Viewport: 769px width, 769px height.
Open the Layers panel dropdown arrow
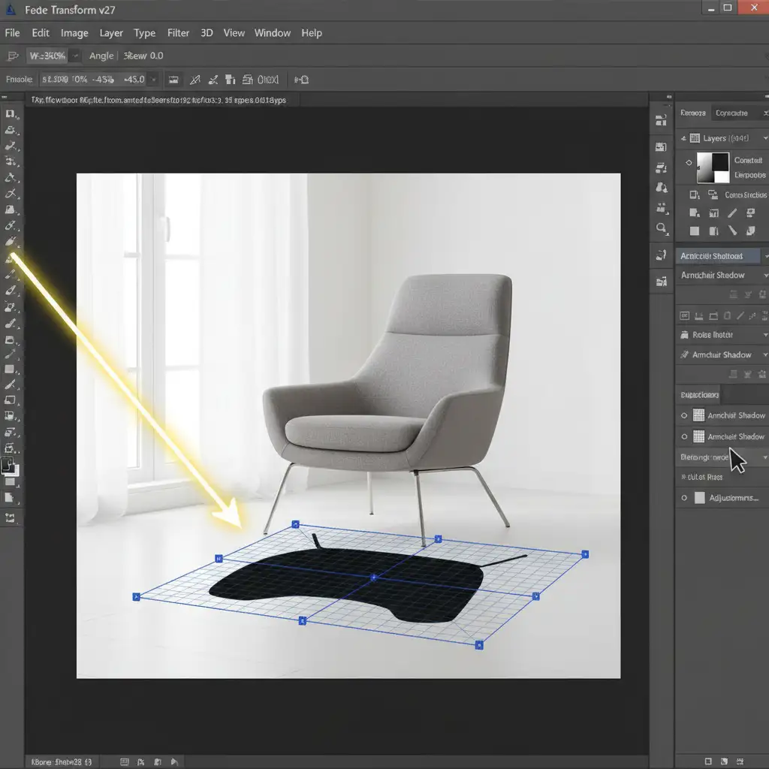764,138
